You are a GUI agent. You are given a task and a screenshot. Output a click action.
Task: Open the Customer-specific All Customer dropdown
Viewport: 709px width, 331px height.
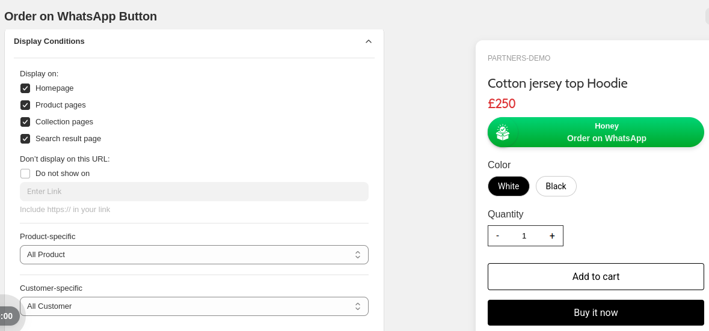point(194,306)
